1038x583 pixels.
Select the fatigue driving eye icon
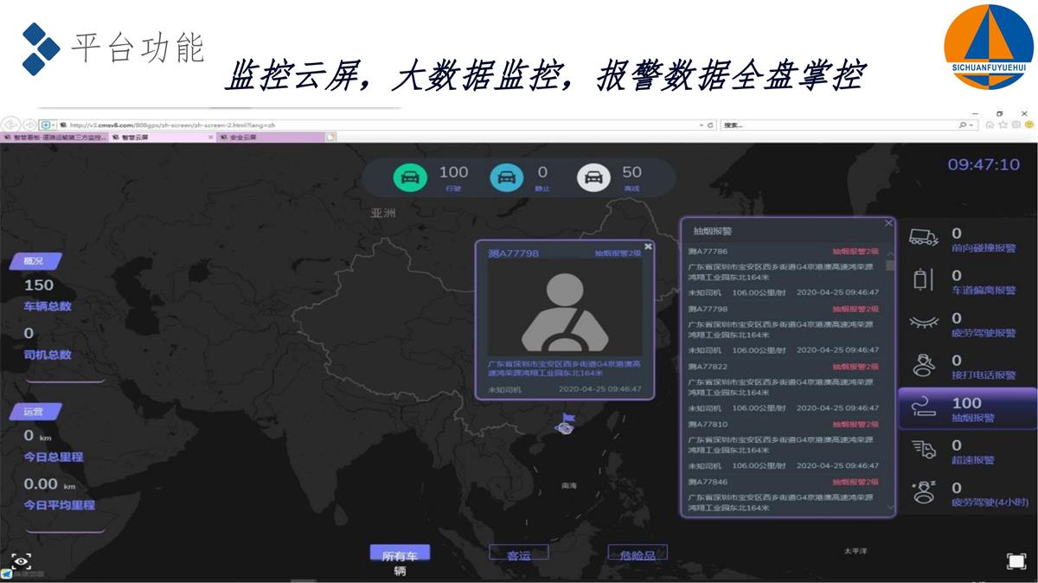[x=924, y=323]
